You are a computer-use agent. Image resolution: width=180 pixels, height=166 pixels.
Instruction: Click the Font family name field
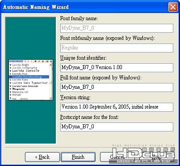pyautogui.click(x=117, y=28)
